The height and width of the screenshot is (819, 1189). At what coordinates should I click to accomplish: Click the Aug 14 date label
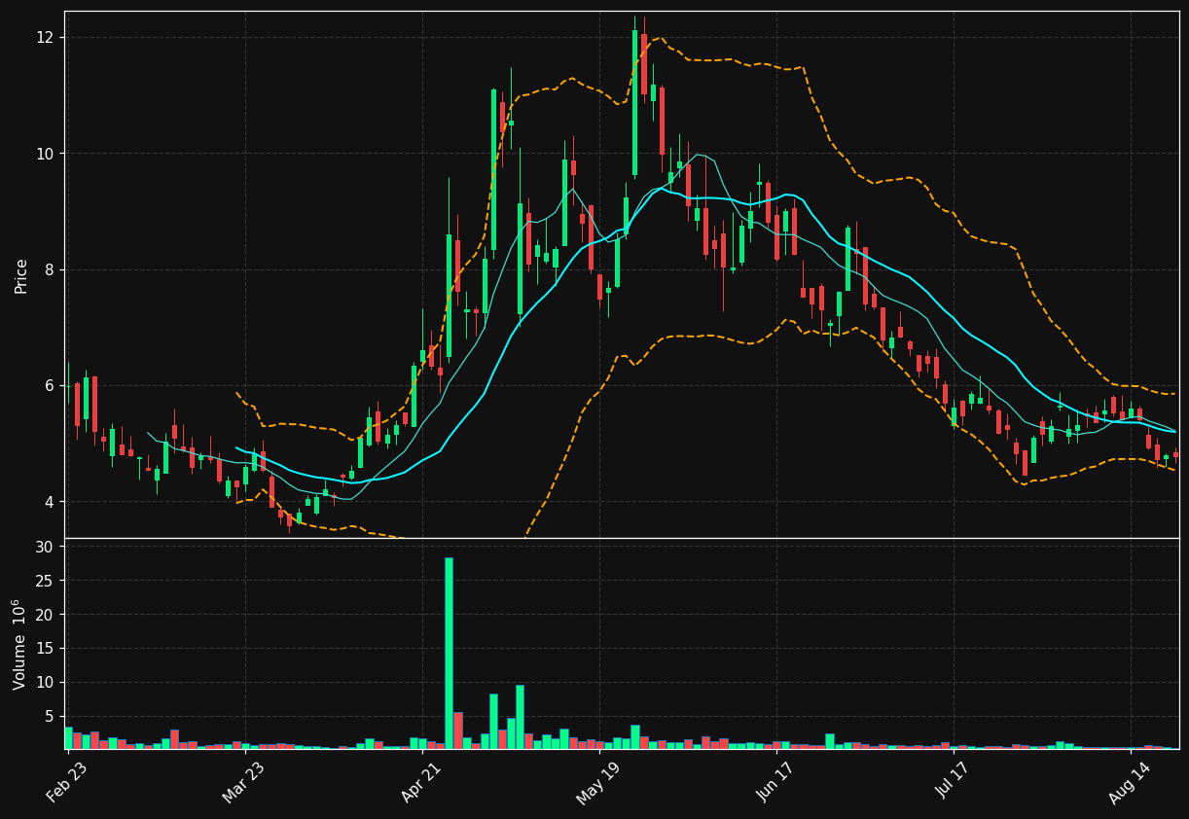coord(1130,783)
